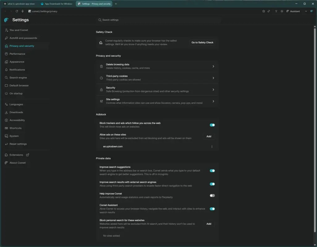Add a site to allowed ads list
This screenshot has width=317, height=247.
(x=209, y=136)
